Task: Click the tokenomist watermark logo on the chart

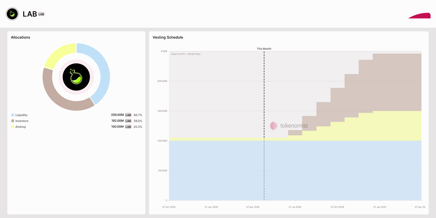Action: 274,125
